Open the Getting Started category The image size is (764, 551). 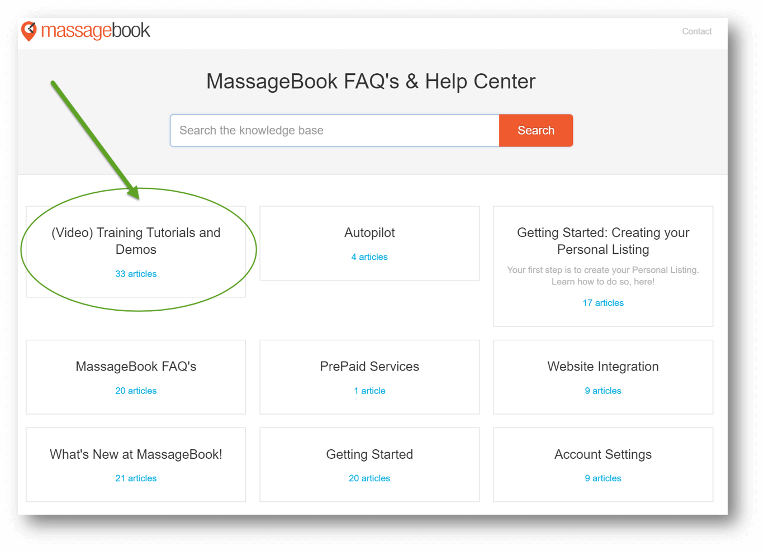coord(369,454)
